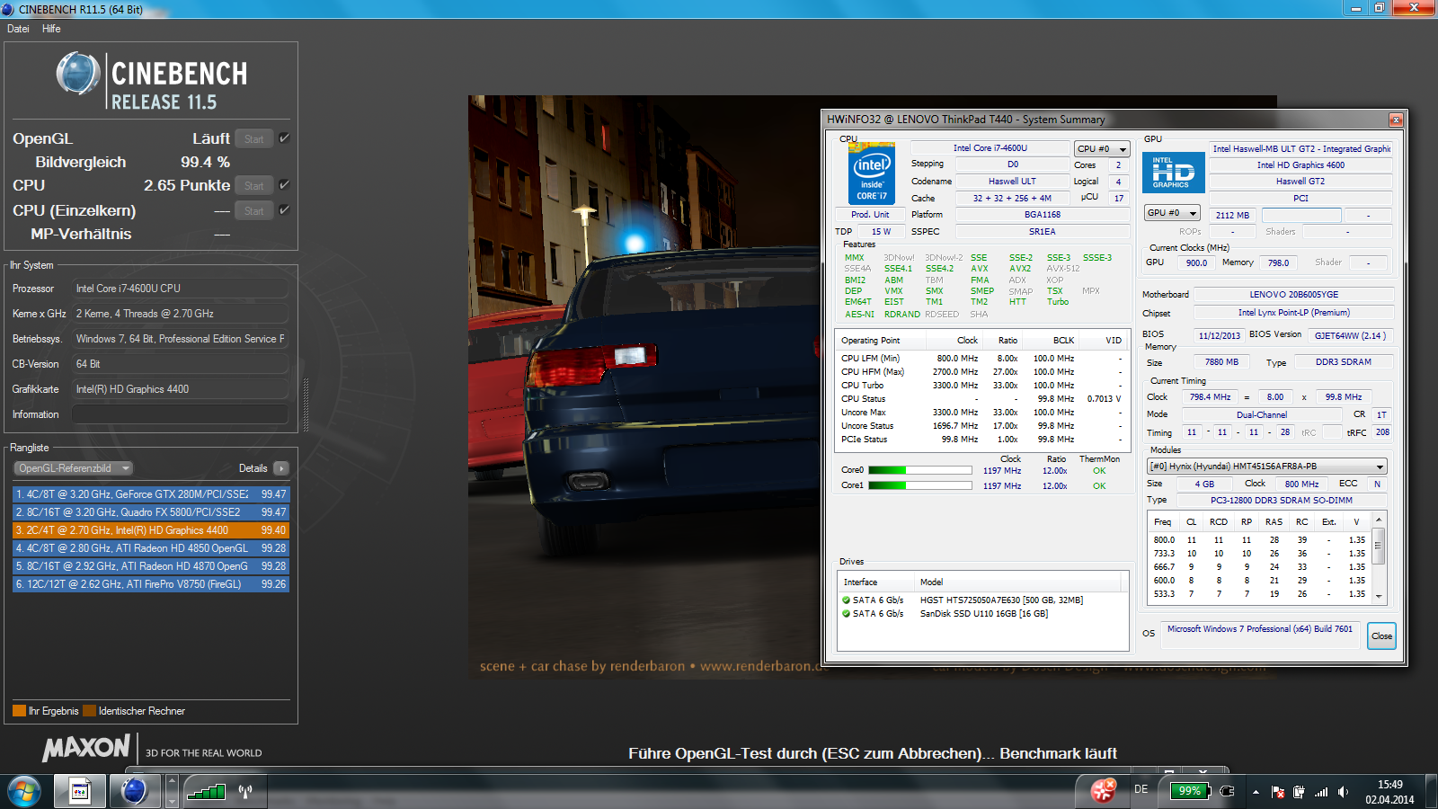The width and height of the screenshot is (1438, 809).
Task: Open the CPU #0 selector dropdown
Action: point(1102,149)
